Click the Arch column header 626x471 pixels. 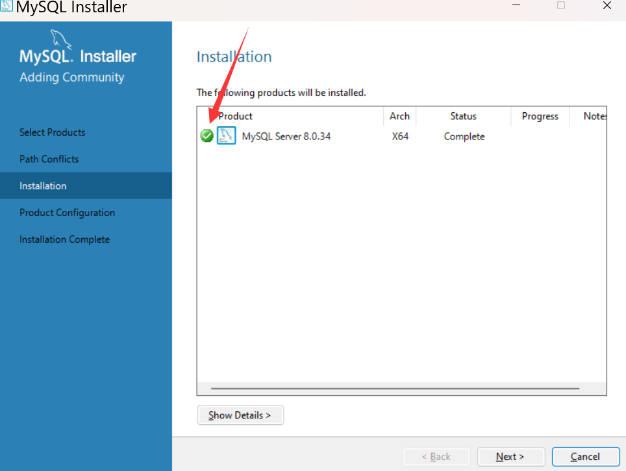coord(399,116)
